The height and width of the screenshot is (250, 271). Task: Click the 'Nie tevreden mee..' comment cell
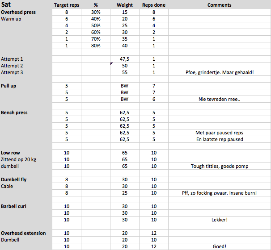click(x=220, y=99)
